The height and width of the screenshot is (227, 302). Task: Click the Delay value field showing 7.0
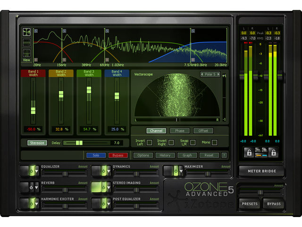click(117, 143)
